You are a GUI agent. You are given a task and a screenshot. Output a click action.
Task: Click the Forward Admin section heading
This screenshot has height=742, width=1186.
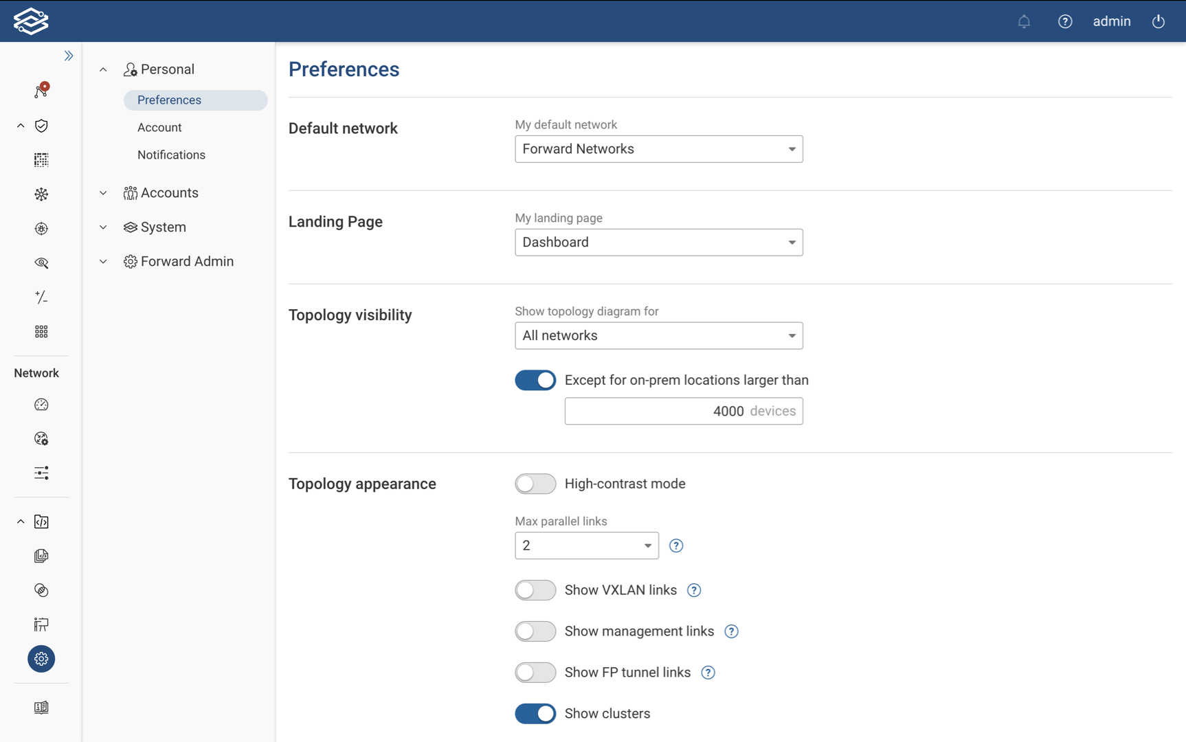coord(187,262)
